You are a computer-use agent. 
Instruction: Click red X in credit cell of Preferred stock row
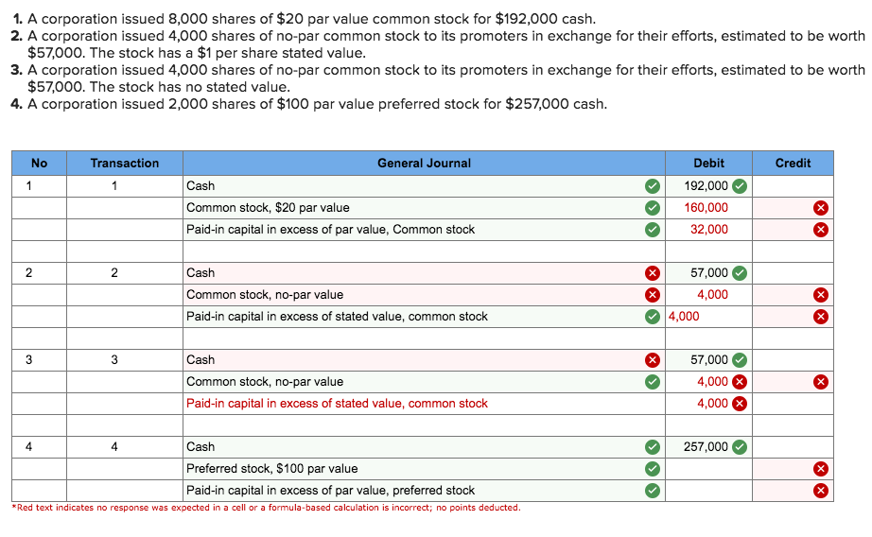tap(820, 469)
